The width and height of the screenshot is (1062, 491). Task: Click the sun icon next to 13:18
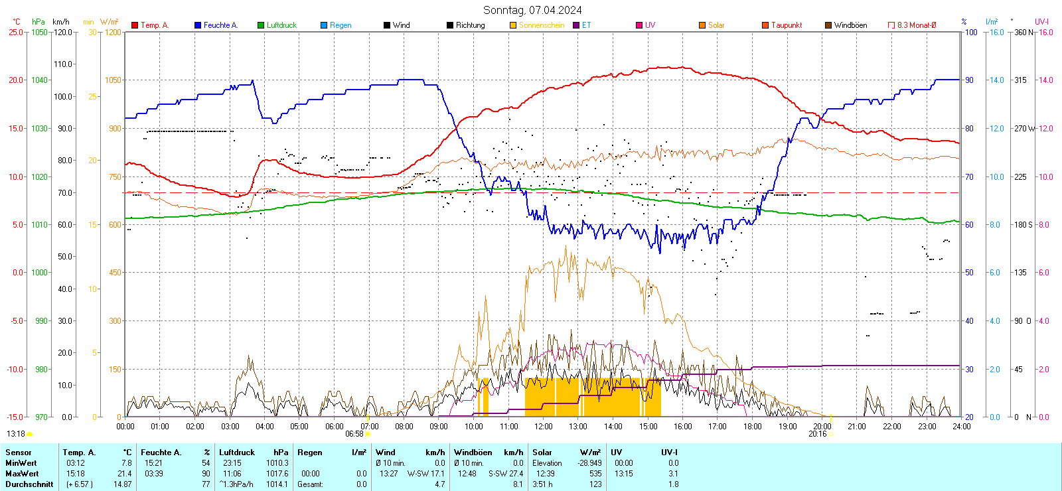click(x=29, y=434)
